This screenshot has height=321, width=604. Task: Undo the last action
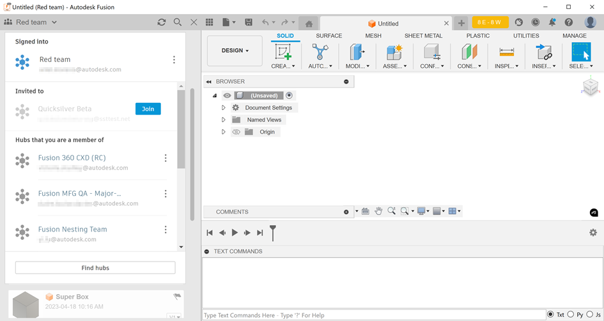[x=265, y=22]
